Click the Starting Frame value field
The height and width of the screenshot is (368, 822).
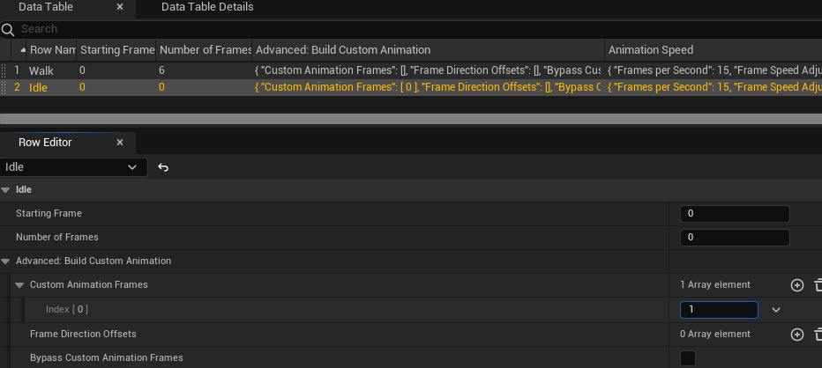[735, 213]
